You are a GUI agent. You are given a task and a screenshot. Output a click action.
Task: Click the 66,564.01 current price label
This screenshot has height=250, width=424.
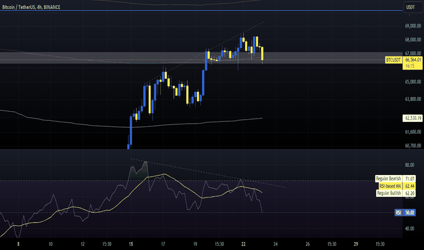pyautogui.click(x=413, y=60)
